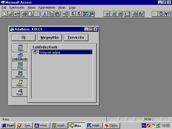Open the Nézet menu
The height and width of the screenshot is (129, 172).
31,8
